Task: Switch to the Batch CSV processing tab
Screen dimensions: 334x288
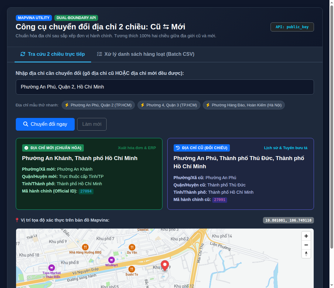Action: (145, 54)
